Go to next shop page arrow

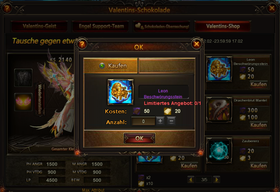[x=217, y=180]
